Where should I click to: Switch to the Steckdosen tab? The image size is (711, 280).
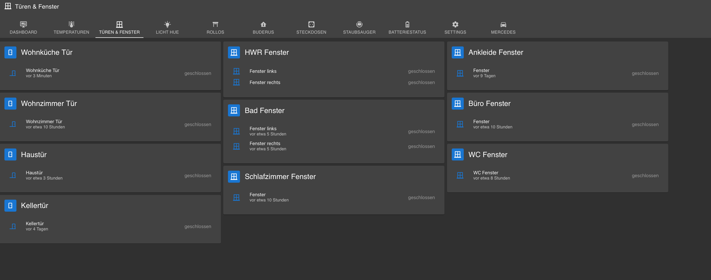coord(311,28)
